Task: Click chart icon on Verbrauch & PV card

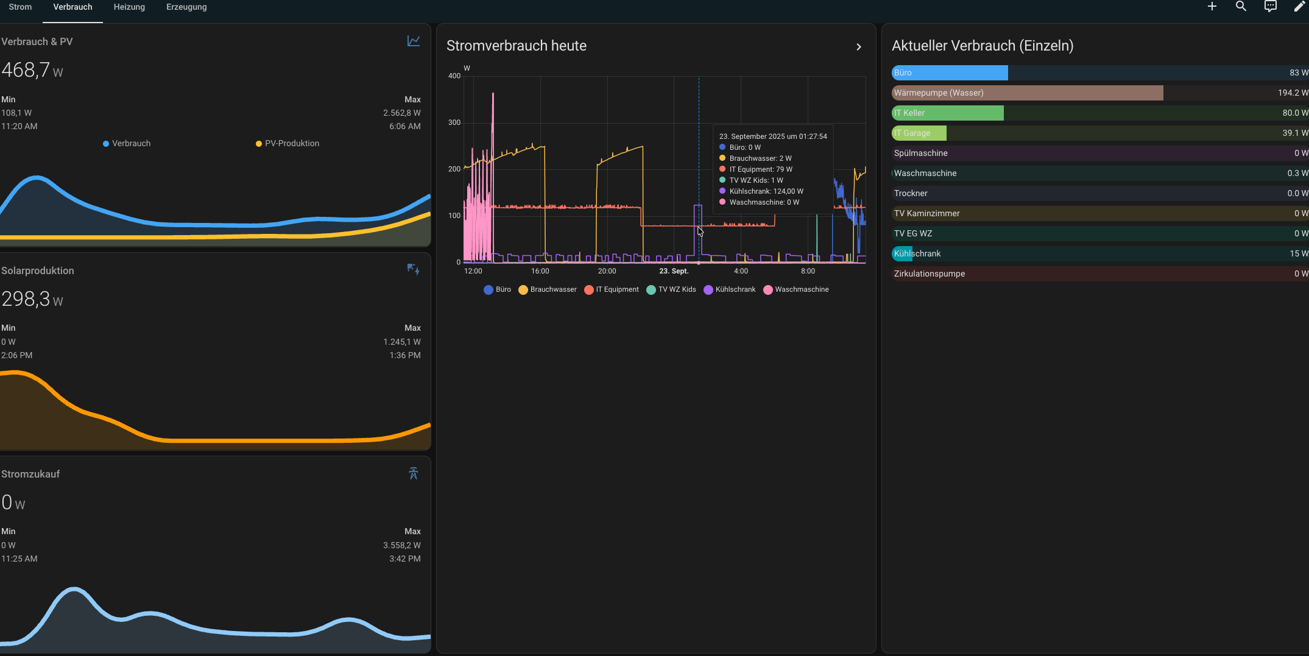Action: 414,41
